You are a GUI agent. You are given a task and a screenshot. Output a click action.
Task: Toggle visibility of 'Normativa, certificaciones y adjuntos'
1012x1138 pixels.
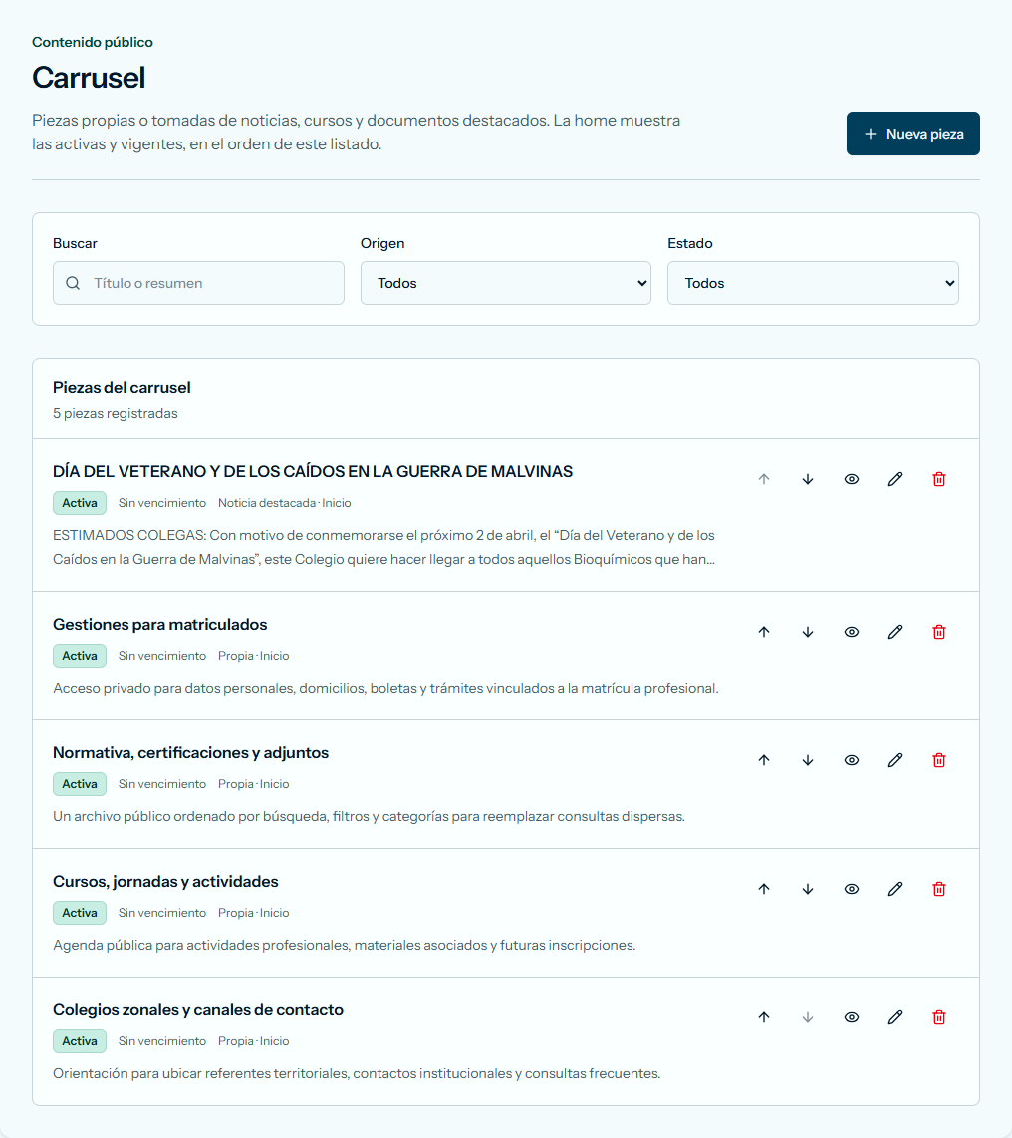point(852,760)
